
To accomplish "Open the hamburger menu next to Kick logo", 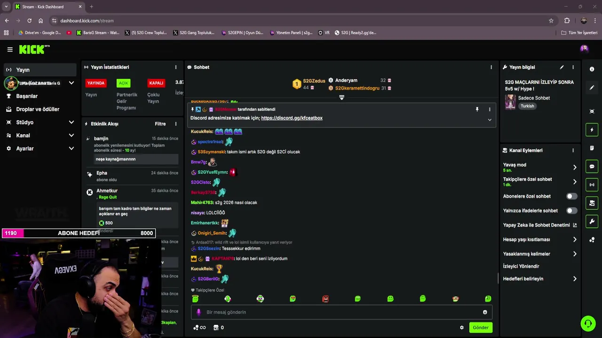I will (10, 49).
